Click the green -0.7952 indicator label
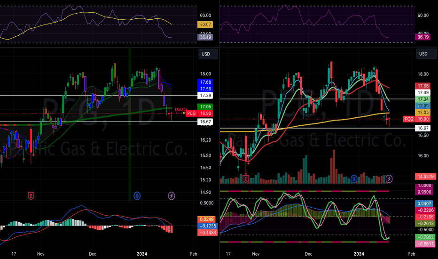438x259 pixels. [x=425, y=237]
